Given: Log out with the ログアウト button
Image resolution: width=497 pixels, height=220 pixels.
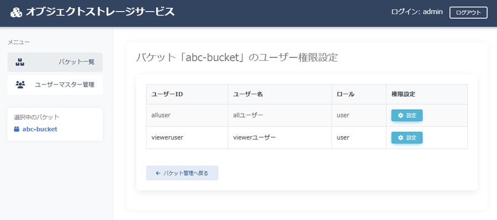Looking at the screenshot, I should pos(468,13).
